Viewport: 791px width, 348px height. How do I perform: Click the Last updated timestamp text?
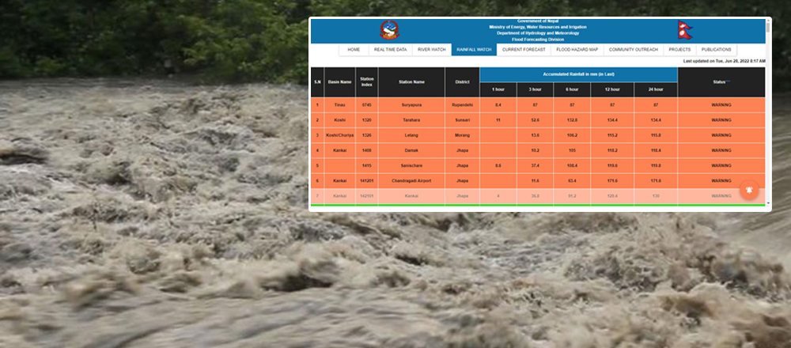(724, 61)
